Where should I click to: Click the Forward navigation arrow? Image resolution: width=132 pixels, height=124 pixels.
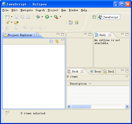pos(41,28)
